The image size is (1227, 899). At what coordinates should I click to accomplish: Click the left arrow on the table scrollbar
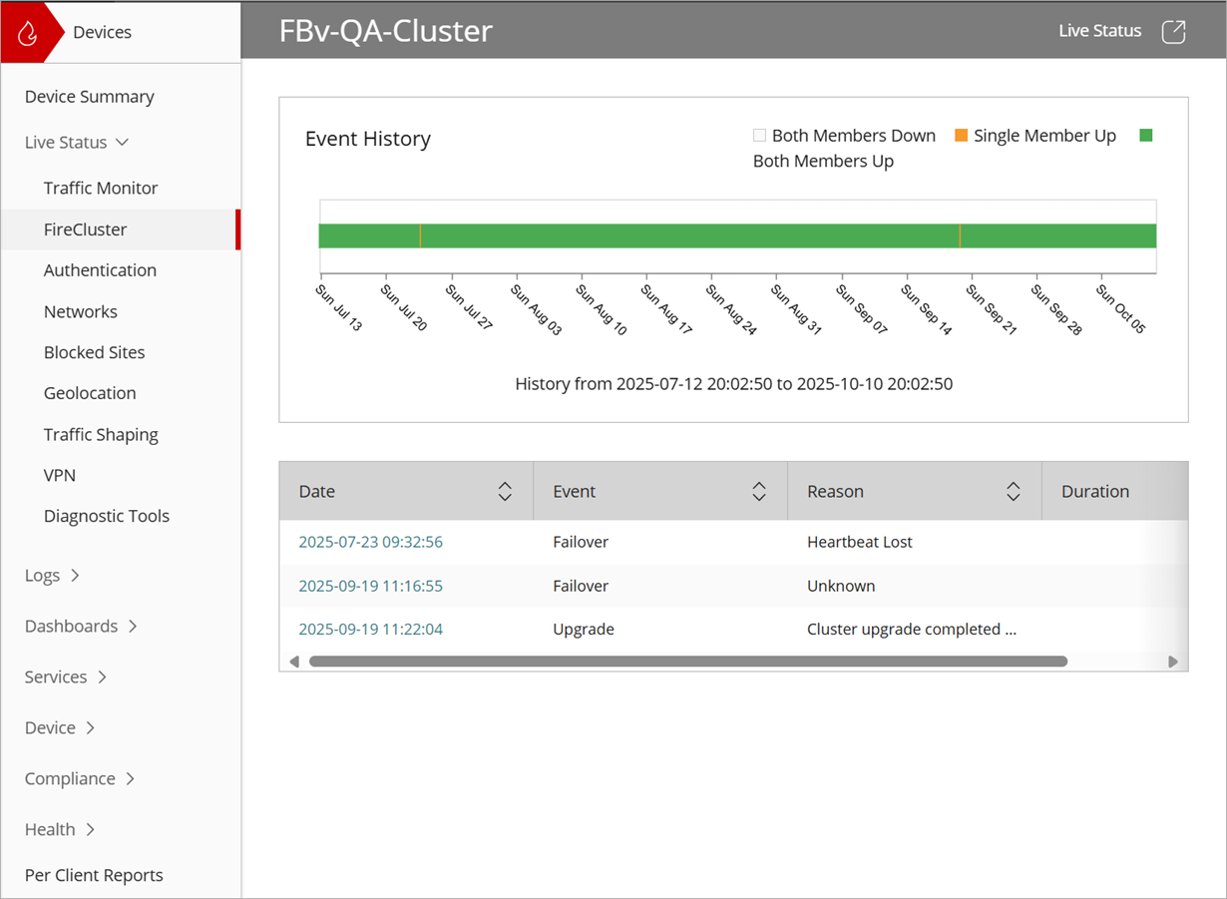coord(294,661)
